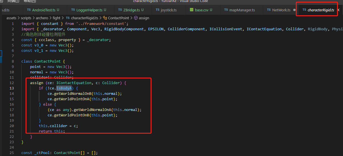This screenshot has height=156, width=343.
Task: Expand the archero breadcrumb segment
Action: coord(42,18)
